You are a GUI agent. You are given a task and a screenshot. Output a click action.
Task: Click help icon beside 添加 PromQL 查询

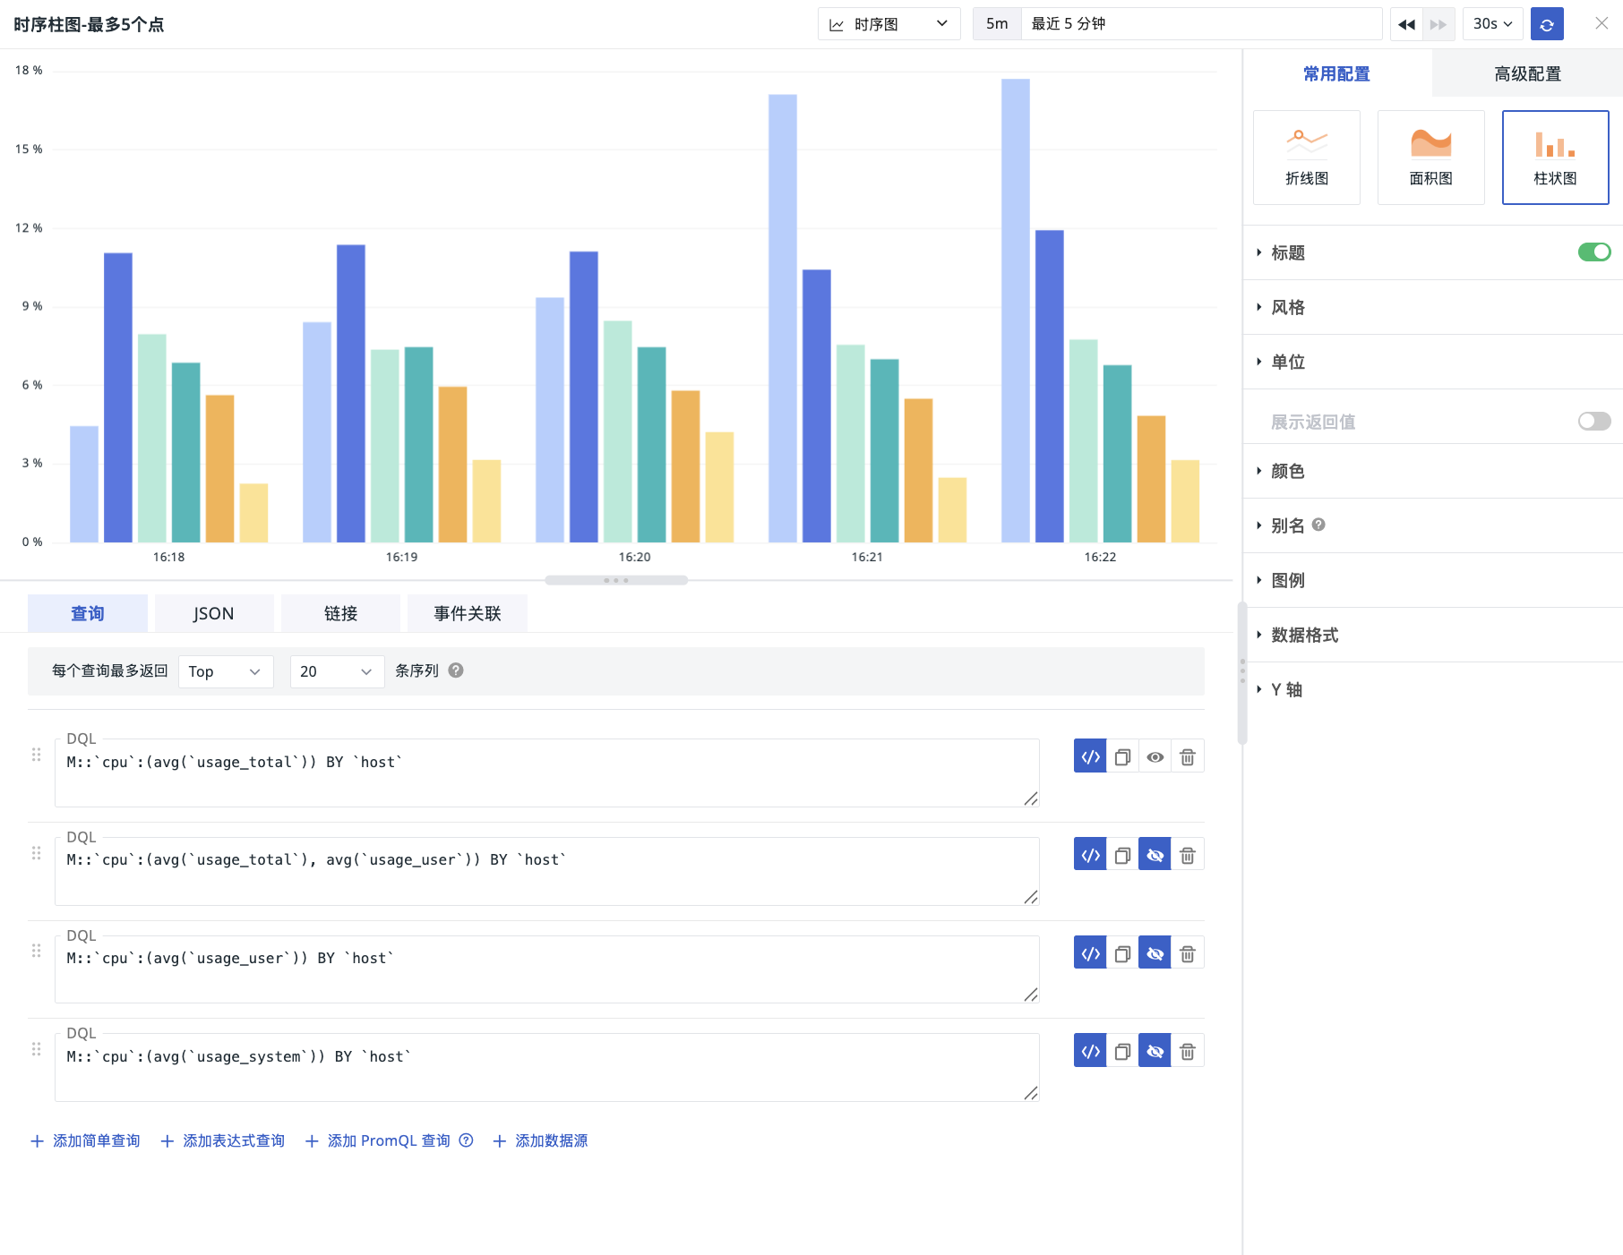tap(466, 1140)
